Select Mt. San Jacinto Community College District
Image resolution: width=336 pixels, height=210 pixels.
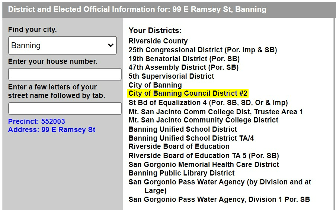pos(203,120)
